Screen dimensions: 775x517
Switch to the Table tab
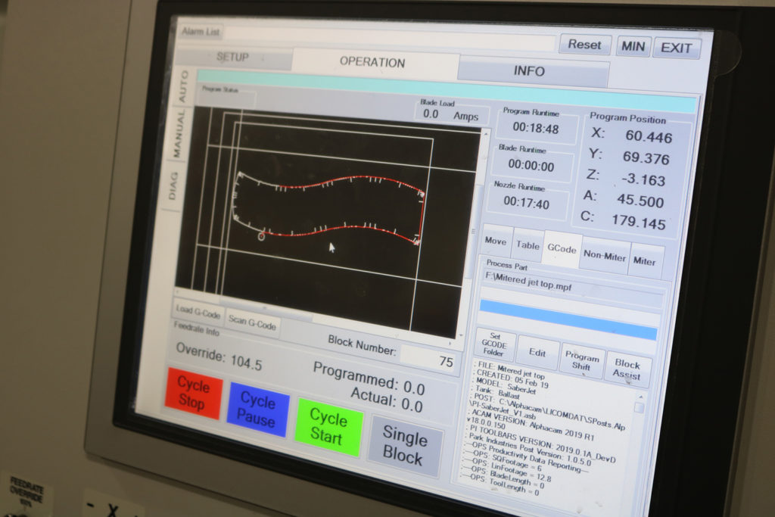pyautogui.click(x=528, y=245)
